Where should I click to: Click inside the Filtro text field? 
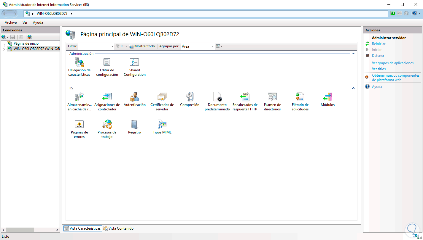94,46
